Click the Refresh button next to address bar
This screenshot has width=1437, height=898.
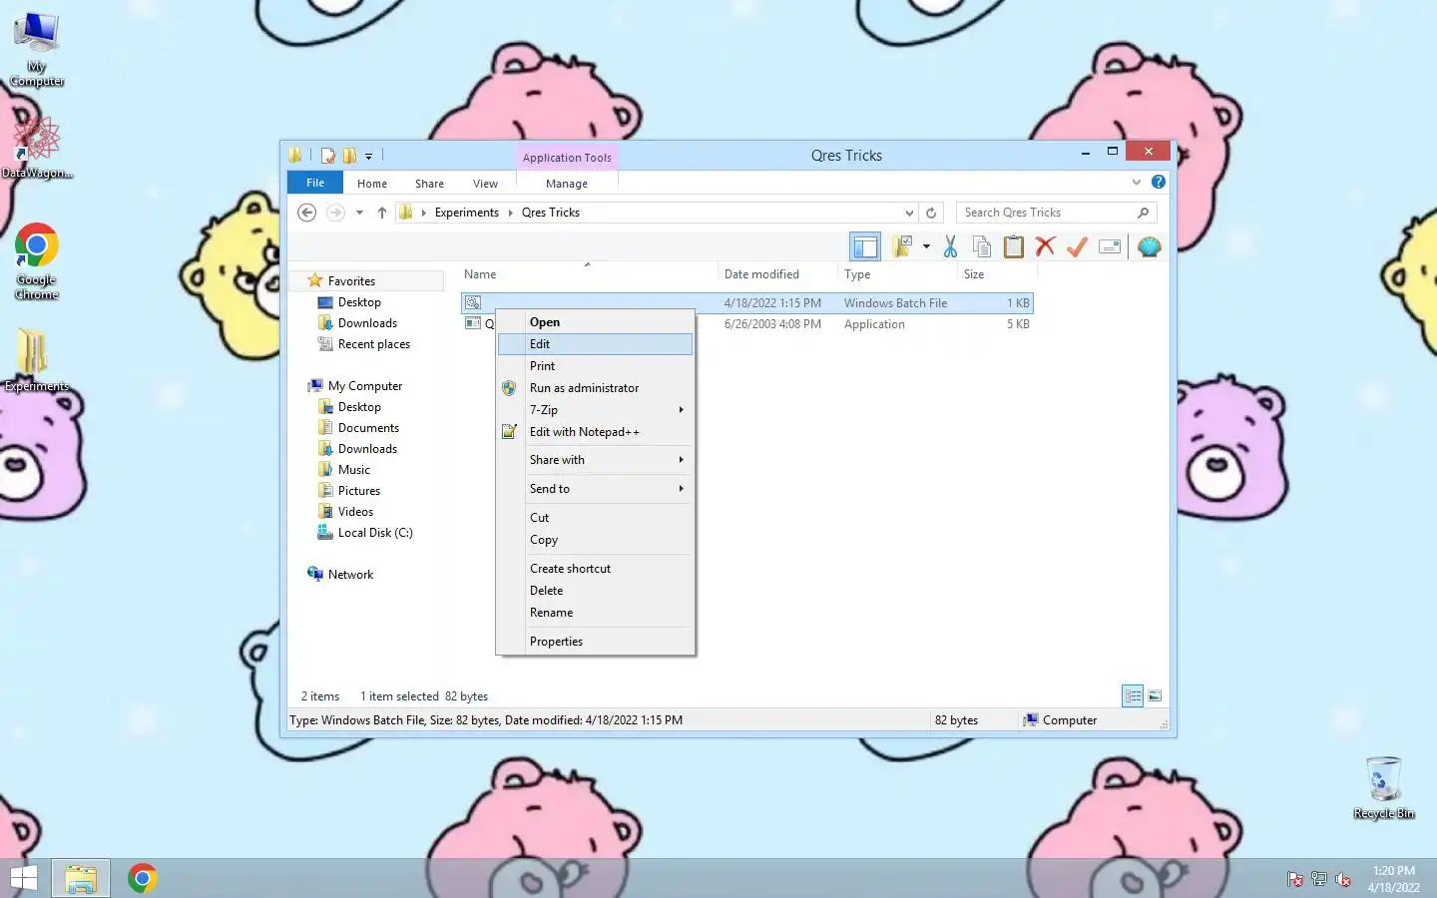[931, 213]
